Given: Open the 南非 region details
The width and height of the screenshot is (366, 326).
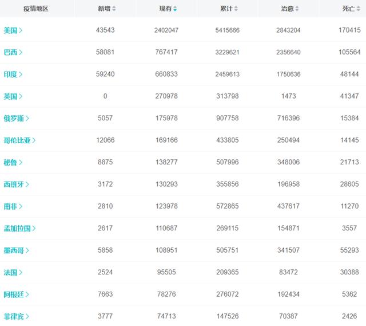Looking at the screenshot, I should coord(13,206).
